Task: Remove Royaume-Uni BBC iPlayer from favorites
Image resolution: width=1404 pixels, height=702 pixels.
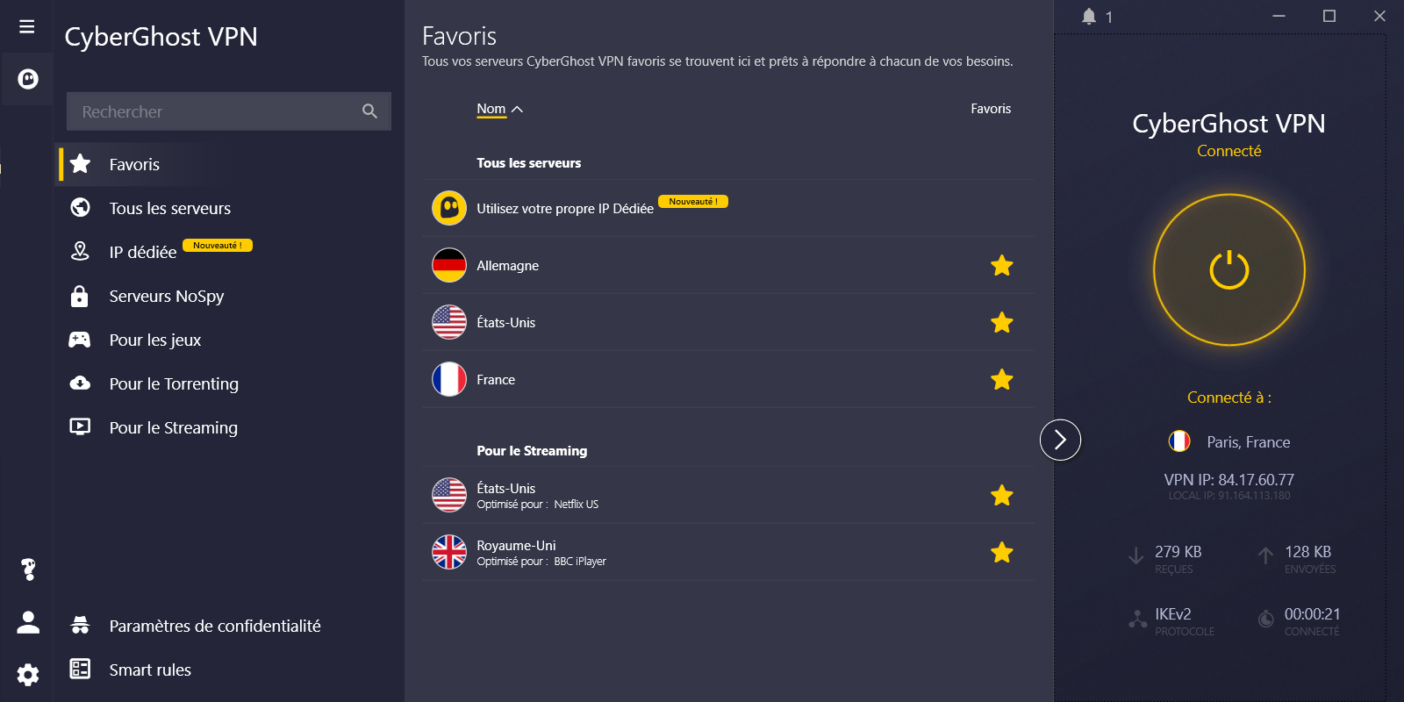Action: coord(1001,553)
